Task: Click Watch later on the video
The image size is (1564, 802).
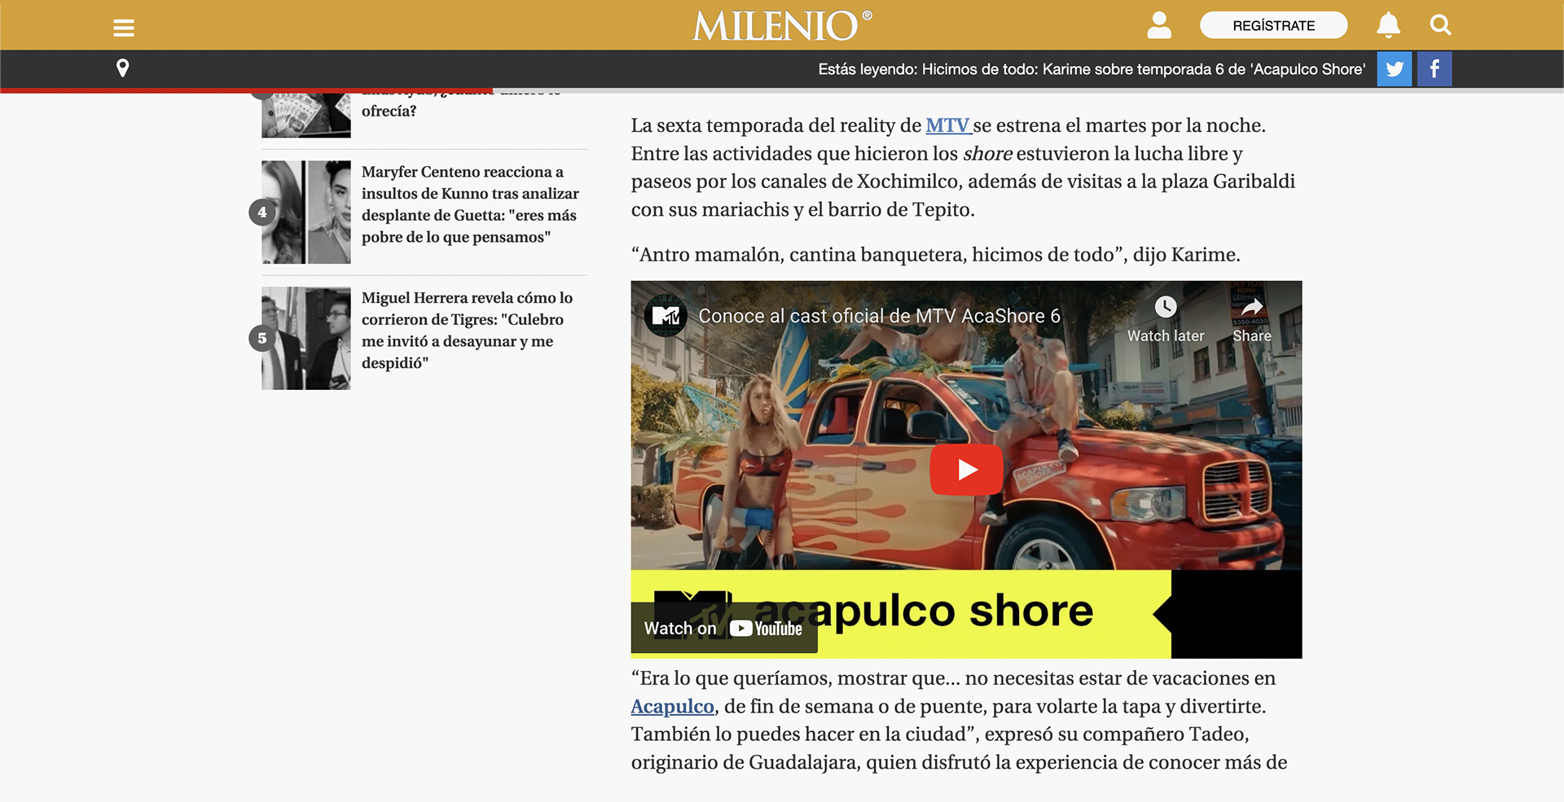Action: (x=1166, y=319)
